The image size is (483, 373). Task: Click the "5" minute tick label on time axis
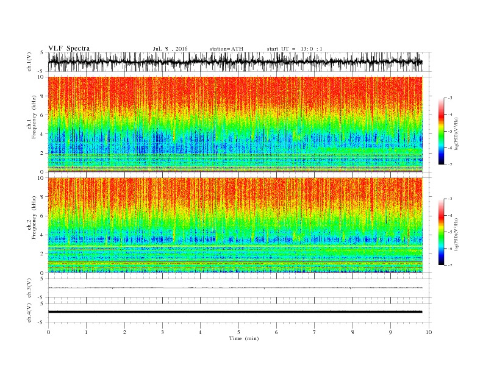click(x=238, y=332)
